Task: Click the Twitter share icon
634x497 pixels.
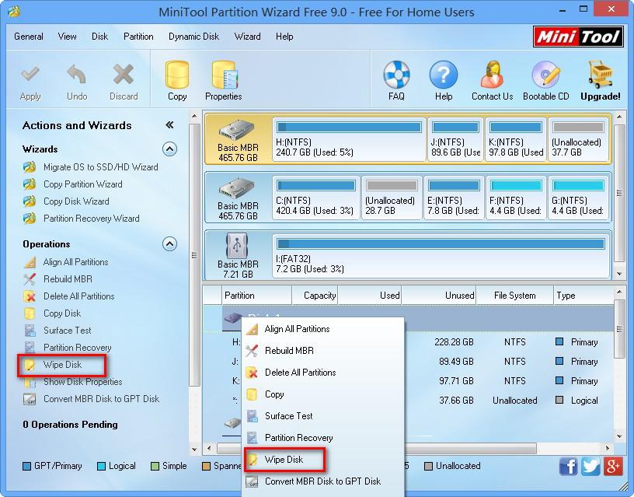Action: click(590, 466)
